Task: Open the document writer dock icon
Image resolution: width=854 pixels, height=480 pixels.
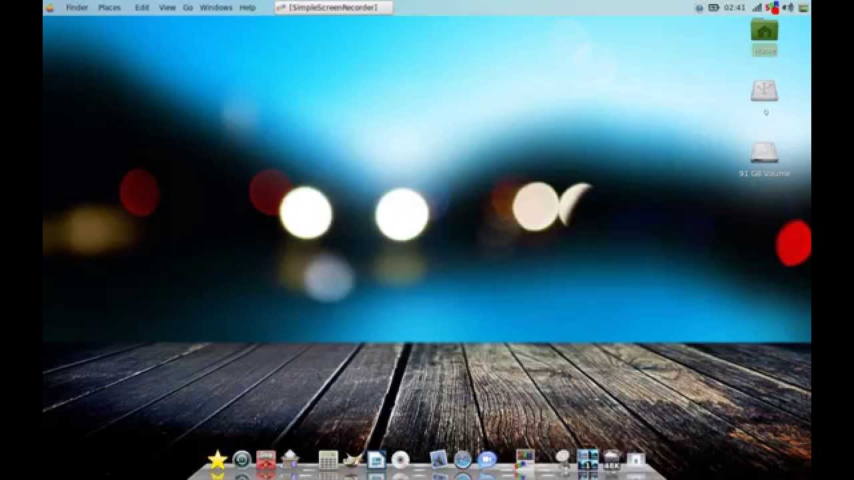Action: [376, 459]
